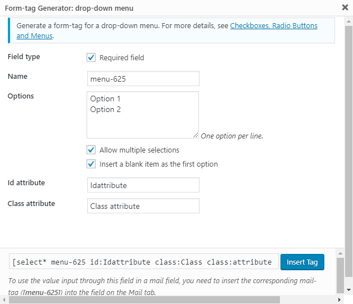Focus the Class attribute input field
Viewport: 353px width, 304px height.
[143, 206]
